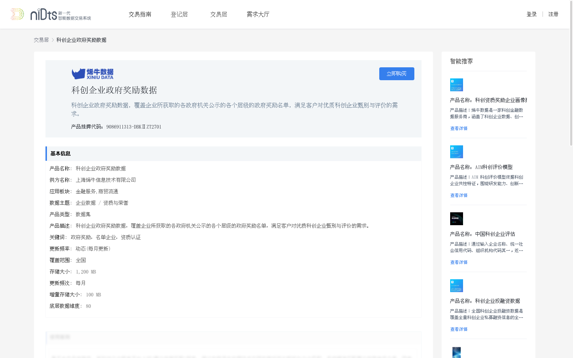Click the 增量存储大小 value 100 MB
This screenshot has height=358, width=573.
point(93,295)
